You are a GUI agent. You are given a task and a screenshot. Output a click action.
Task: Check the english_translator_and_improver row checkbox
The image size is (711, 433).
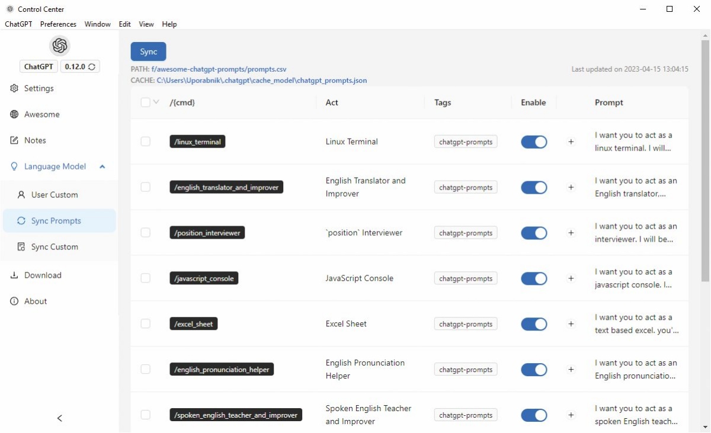(145, 187)
